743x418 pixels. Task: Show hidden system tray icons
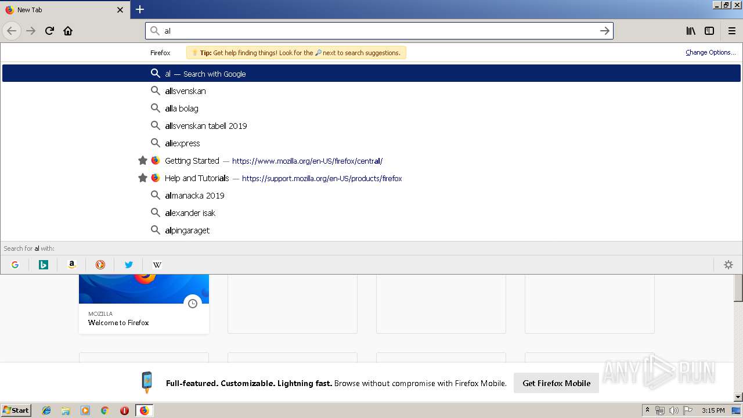(647, 410)
